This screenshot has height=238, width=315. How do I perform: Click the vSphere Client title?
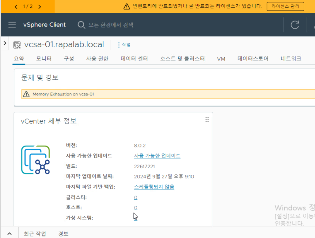tap(44, 25)
